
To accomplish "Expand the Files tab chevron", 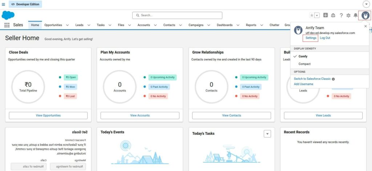I will [130, 25].
